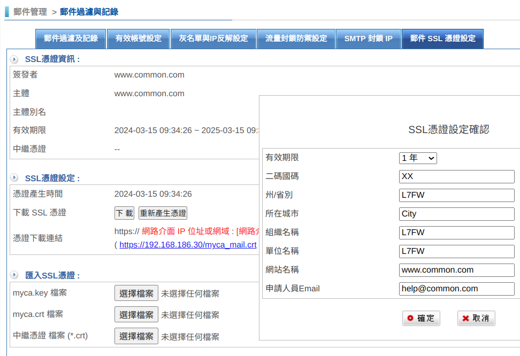Click the 匯入SSL憑證 section arrow icon
The image size is (520, 356).
tap(14, 275)
